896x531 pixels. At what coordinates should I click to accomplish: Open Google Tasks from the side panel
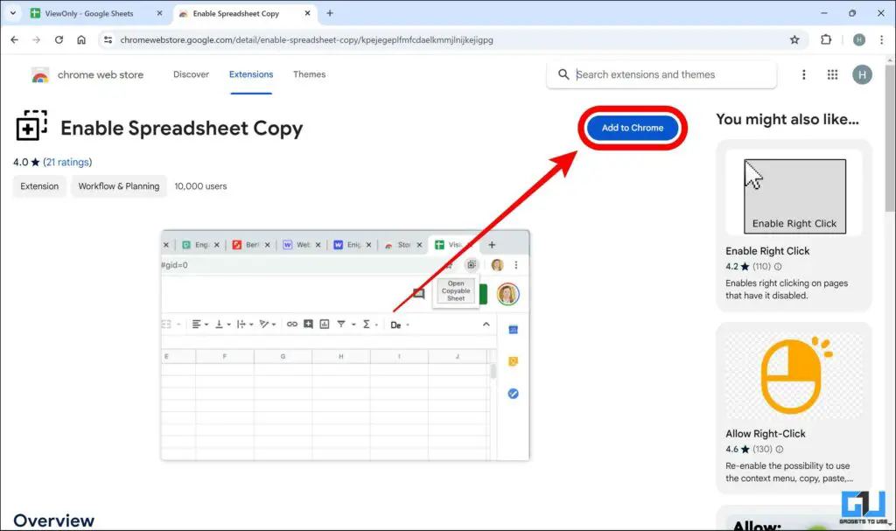pos(514,394)
